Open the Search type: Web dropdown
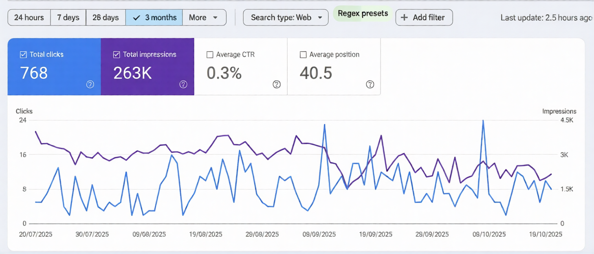 pos(286,17)
